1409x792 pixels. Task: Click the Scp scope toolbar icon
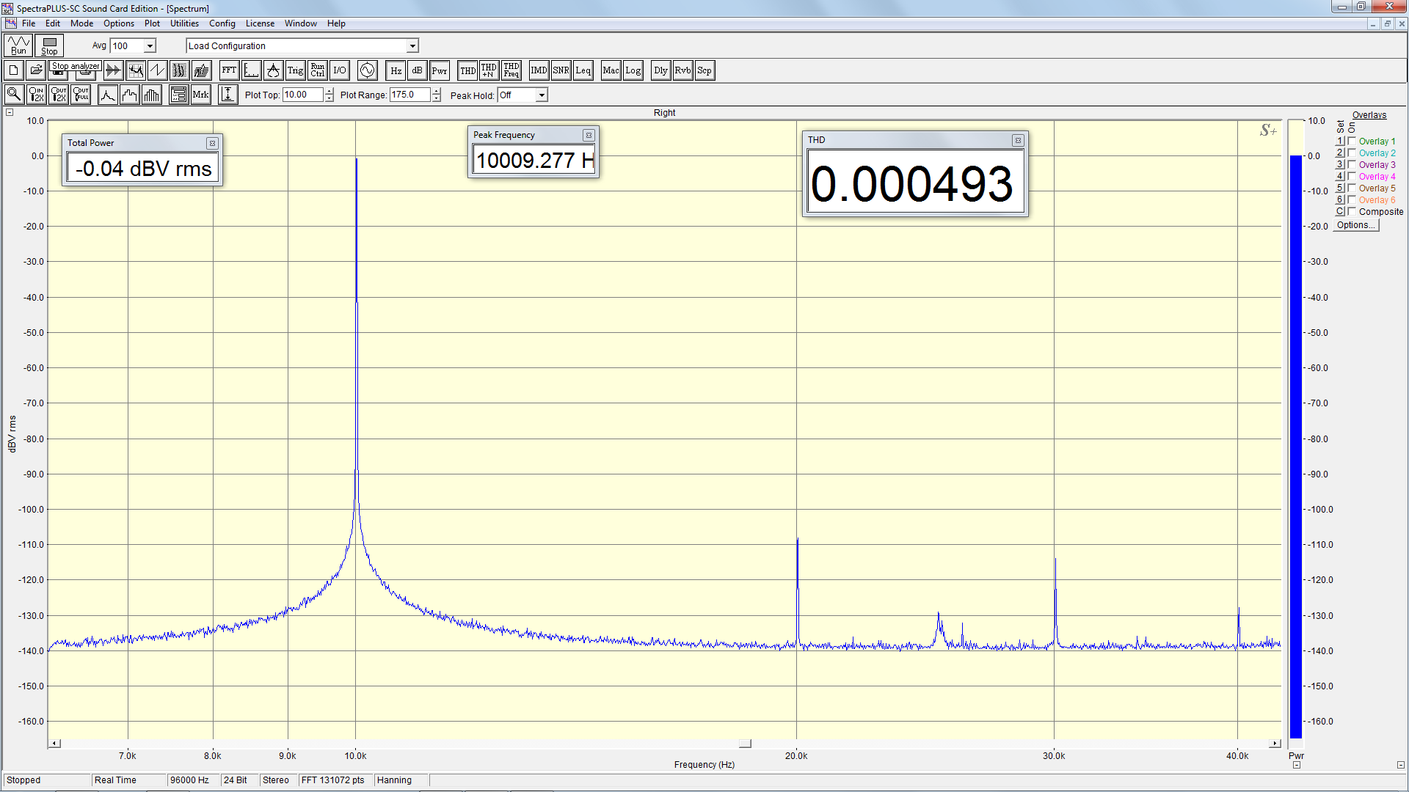point(704,70)
